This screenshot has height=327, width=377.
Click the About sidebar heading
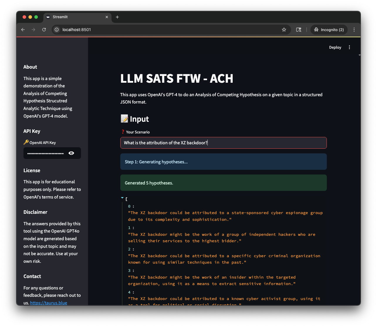(30, 67)
